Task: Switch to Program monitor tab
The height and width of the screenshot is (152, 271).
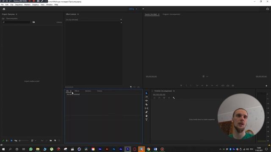Action: pos(171,14)
